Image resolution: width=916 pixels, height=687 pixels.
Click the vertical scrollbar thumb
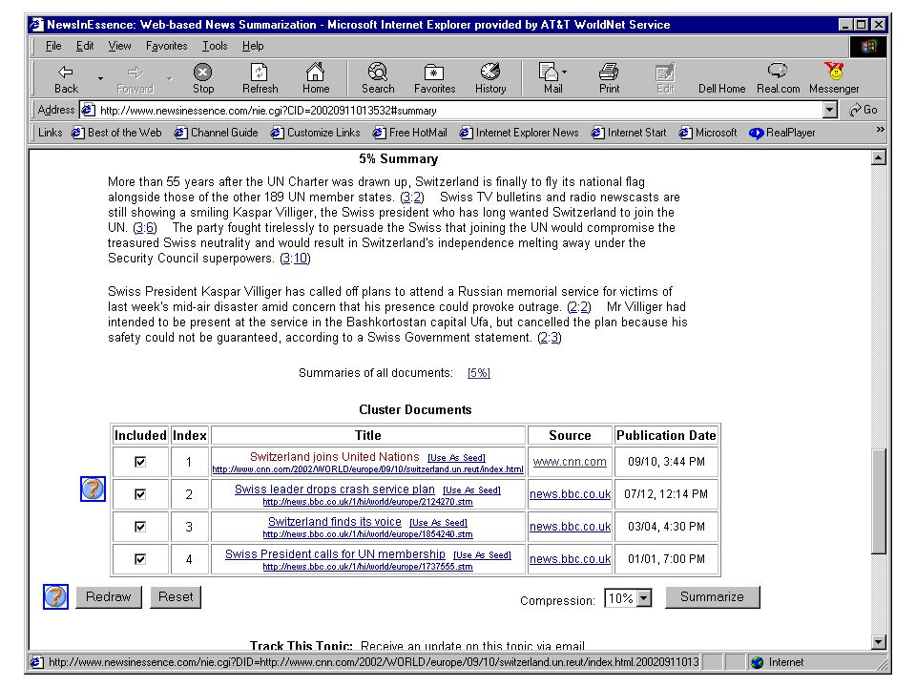point(878,501)
